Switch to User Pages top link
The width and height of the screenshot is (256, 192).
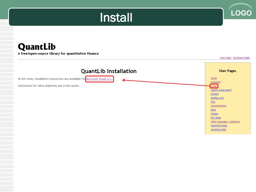coord(226,58)
